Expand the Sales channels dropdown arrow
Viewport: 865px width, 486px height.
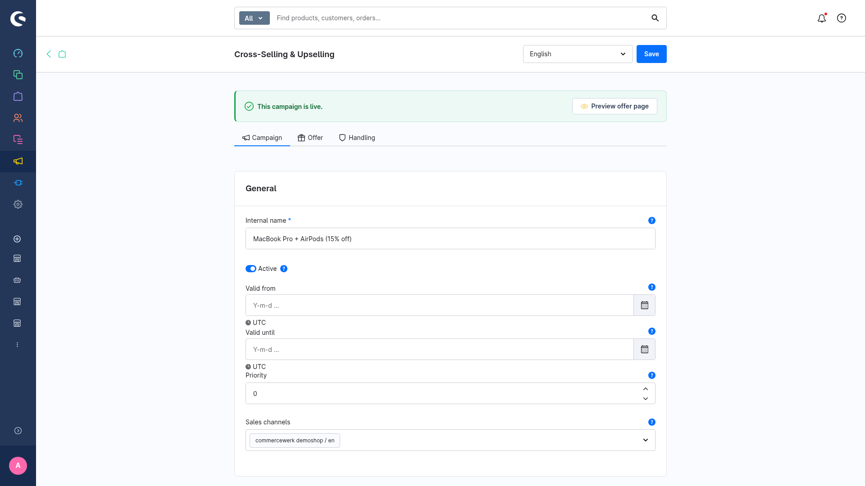click(x=646, y=440)
